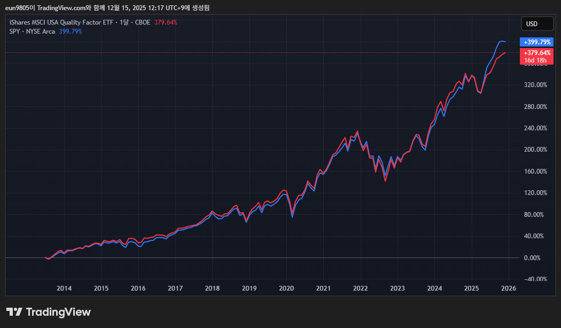Image resolution: width=561 pixels, height=328 pixels.
Task: Click the 2015 time axis label
Action: 101,288
